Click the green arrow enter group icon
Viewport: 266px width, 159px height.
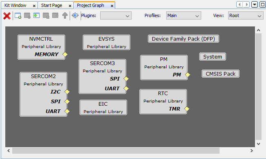click(x=36, y=15)
